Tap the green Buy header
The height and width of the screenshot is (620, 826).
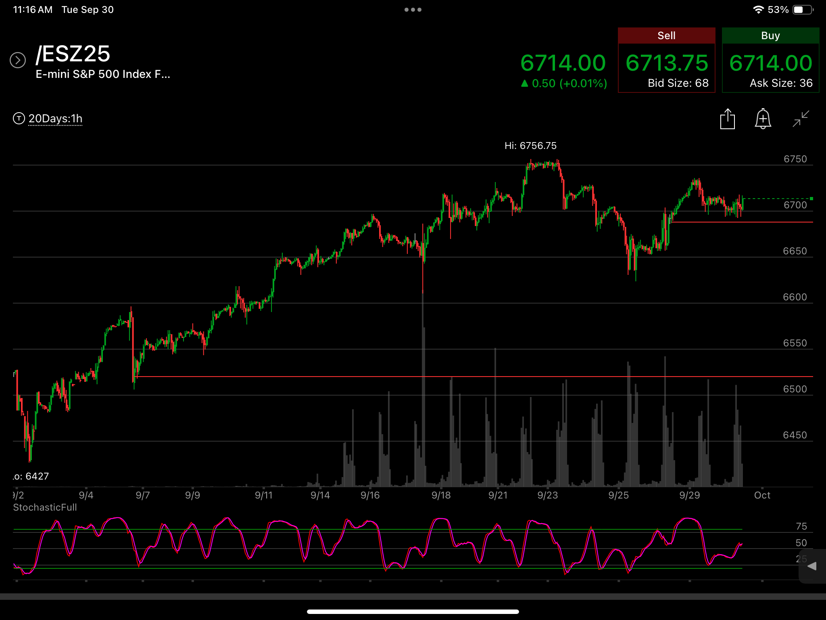click(x=770, y=36)
